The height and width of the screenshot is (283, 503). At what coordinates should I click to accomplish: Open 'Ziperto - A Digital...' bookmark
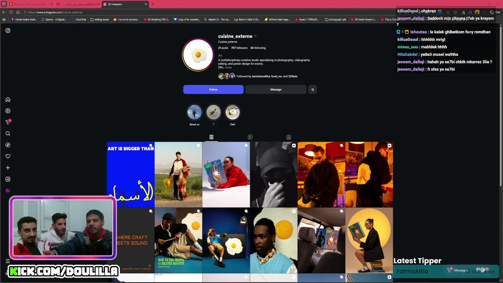pyautogui.click(x=53, y=19)
